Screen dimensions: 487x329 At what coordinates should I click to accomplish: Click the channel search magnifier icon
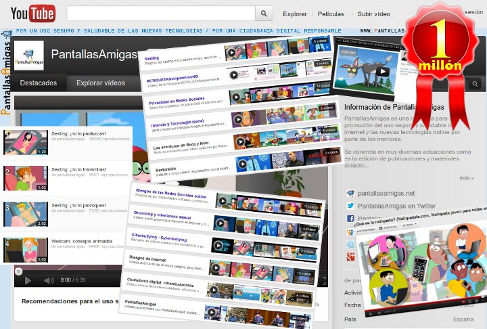pyautogui.click(x=475, y=84)
